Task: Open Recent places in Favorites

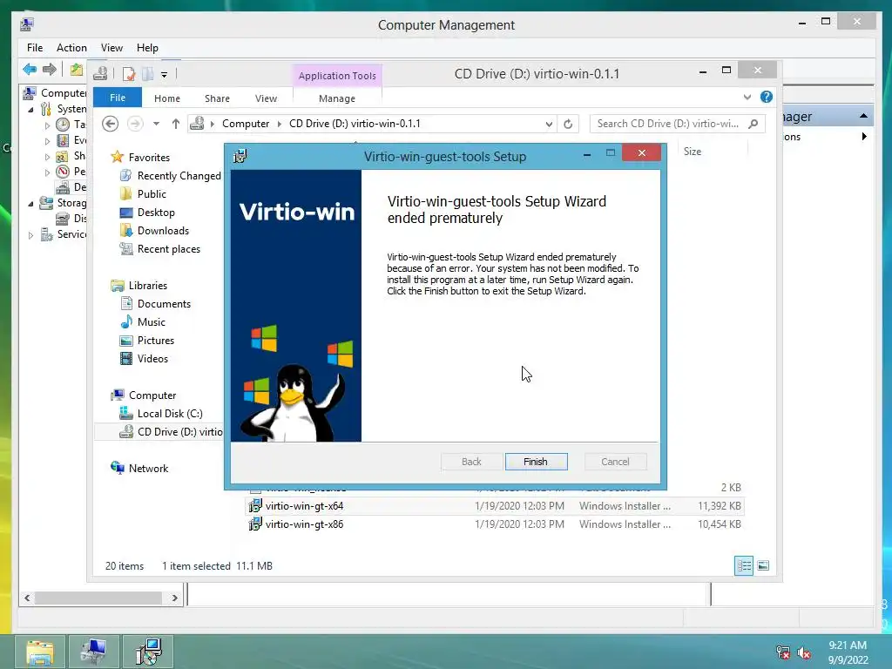Action: click(160, 248)
